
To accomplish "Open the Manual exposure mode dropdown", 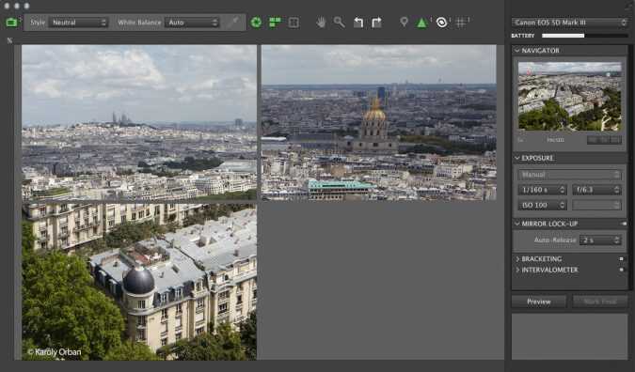I will click(x=569, y=175).
